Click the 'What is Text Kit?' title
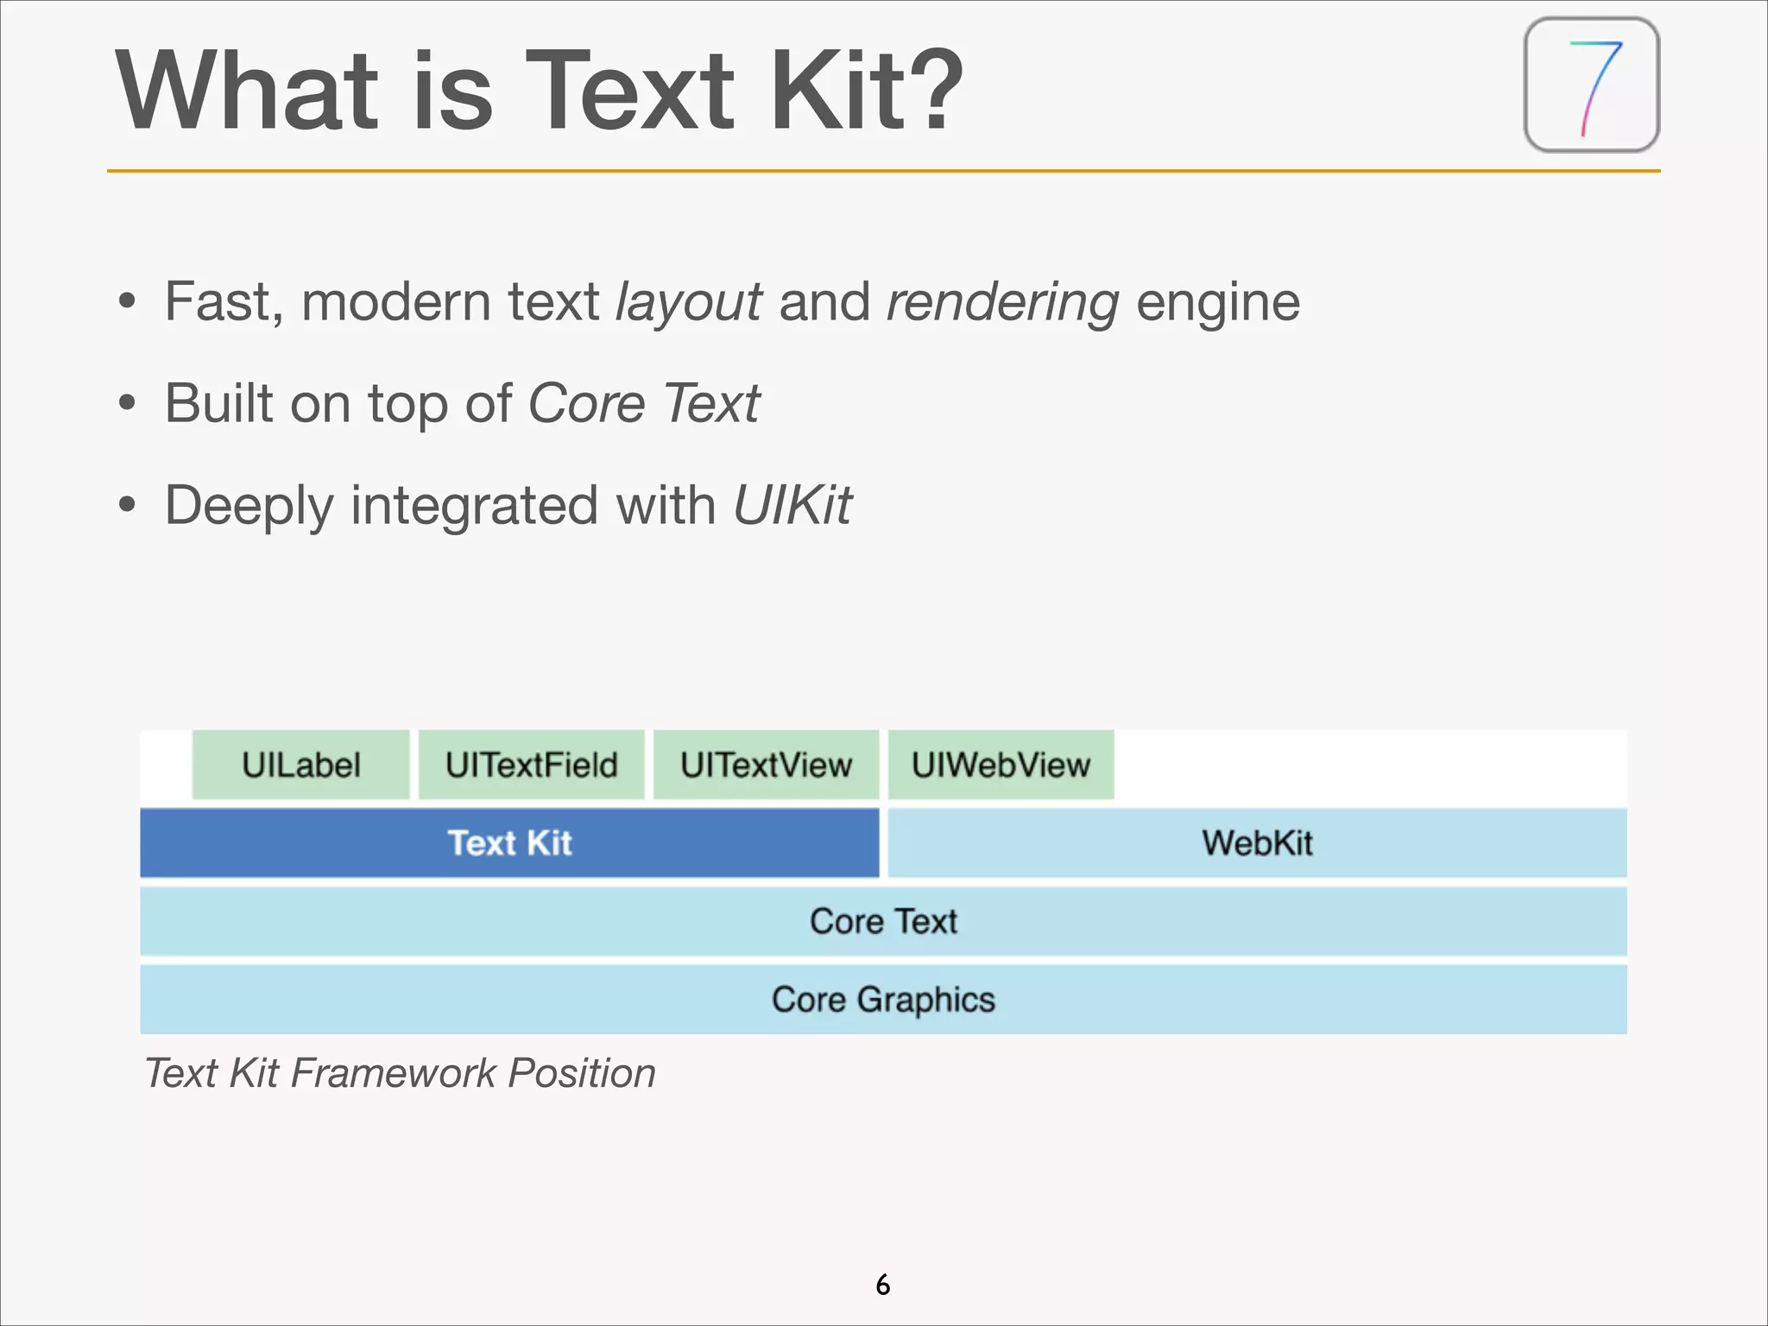Image resolution: width=1768 pixels, height=1326 pixels. tap(540, 90)
